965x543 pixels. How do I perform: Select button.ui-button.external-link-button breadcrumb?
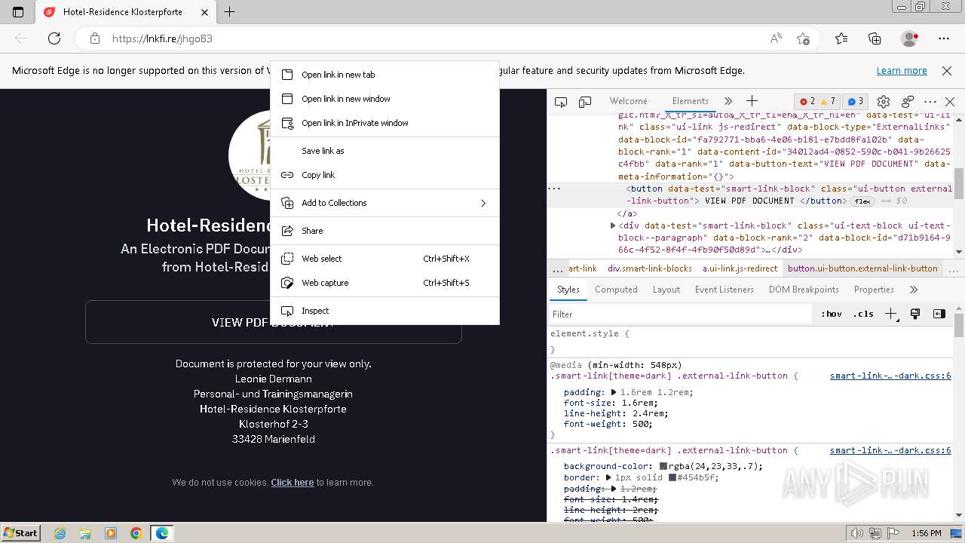[x=862, y=268]
